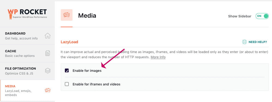Click the LazyLoad section heading
The height and width of the screenshot is (102, 272).
(69, 42)
